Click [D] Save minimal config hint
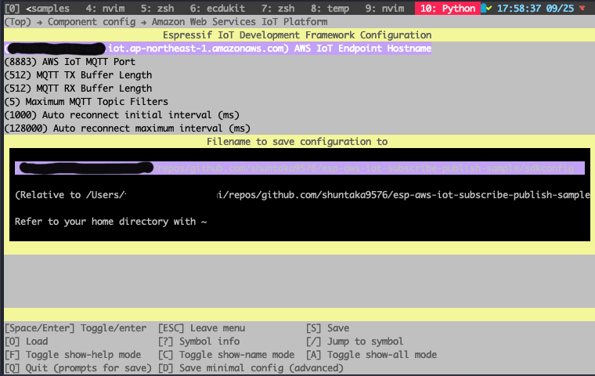 pyautogui.click(x=251, y=367)
